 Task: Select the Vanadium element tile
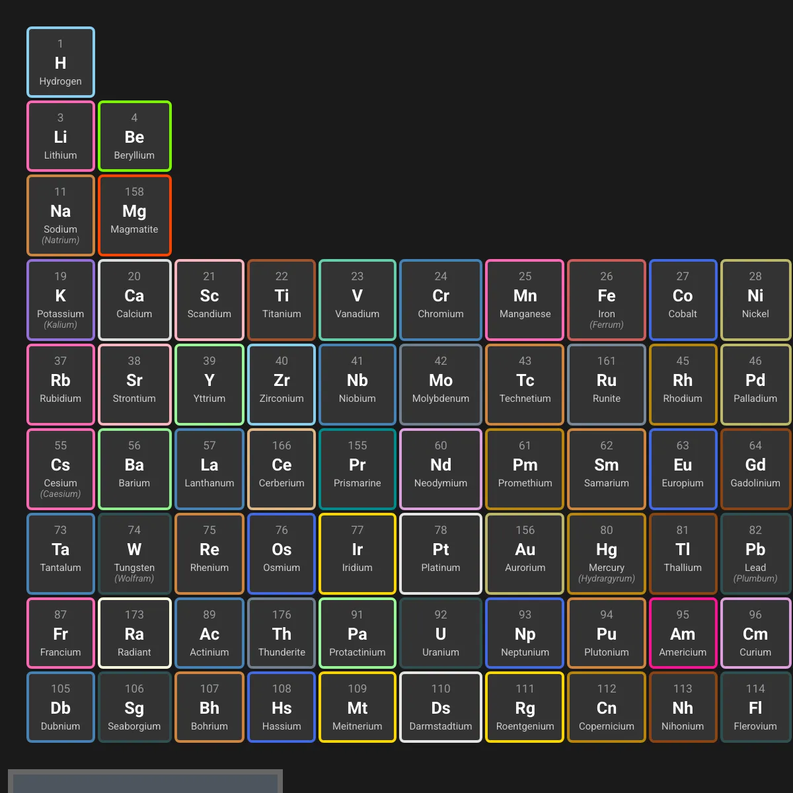click(x=358, y=300)
